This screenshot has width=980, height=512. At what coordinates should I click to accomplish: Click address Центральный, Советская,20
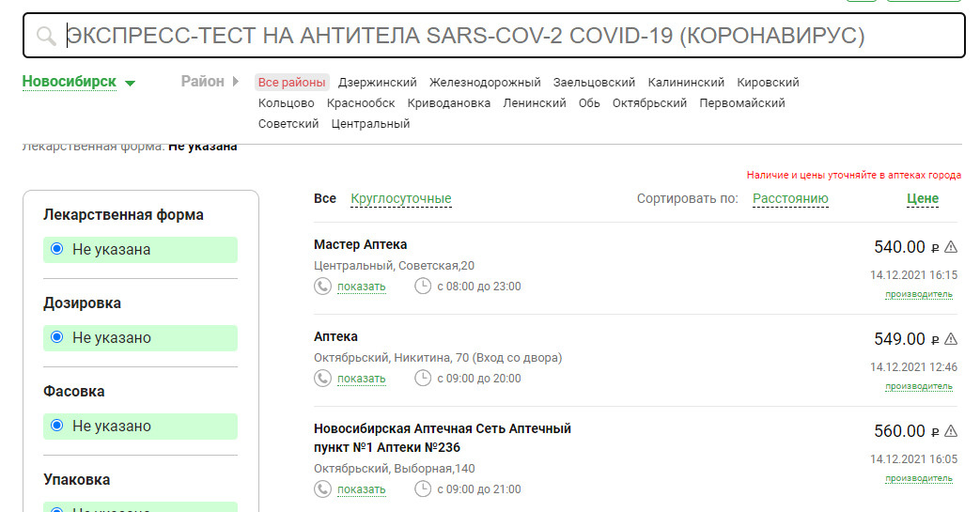tap(395, 266)
